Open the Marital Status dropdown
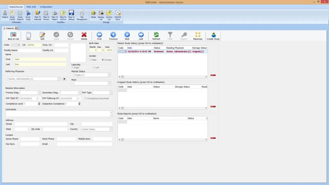 109,75
